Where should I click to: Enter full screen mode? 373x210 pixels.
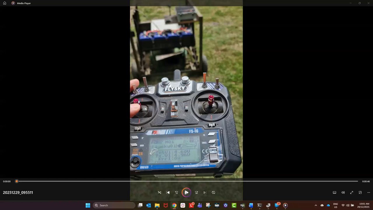[352, 192]
